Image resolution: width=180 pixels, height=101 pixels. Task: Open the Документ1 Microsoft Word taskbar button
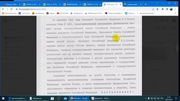click(x=101, y=98)
